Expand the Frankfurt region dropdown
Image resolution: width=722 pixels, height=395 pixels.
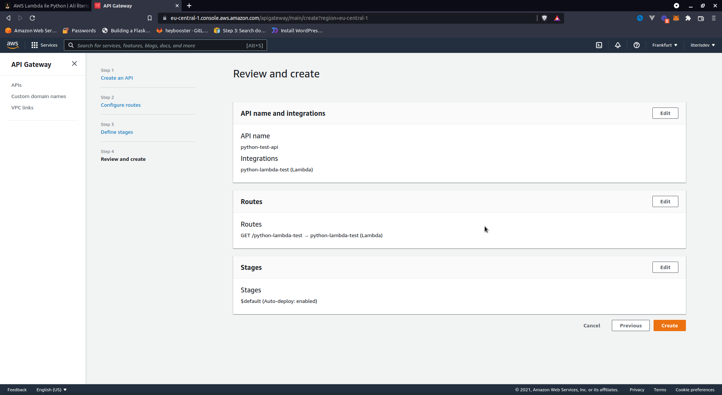[664, 45]
